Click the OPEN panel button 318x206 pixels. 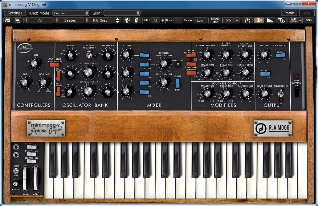point(309,20)
